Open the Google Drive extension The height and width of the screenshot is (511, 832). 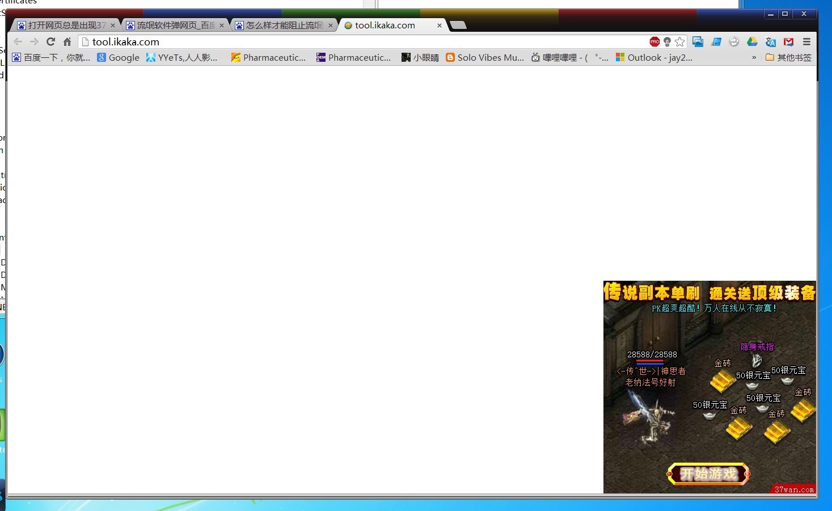[752, 41]
